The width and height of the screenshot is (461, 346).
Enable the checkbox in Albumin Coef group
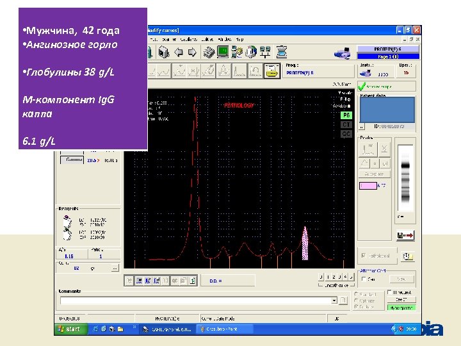364,279
